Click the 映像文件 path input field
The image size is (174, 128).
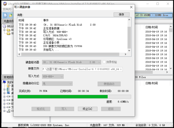[82, 69]
